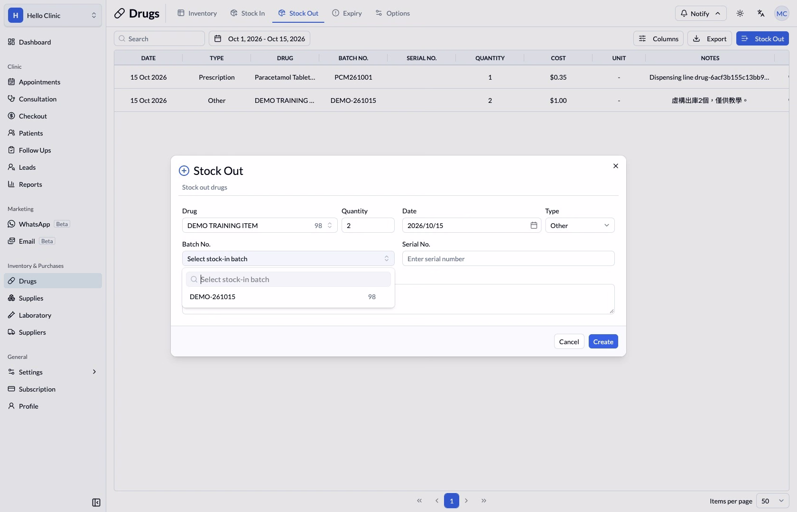Go to the last page arrow

pos(484,501)
